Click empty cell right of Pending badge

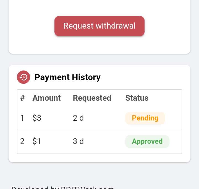[173, 118]
